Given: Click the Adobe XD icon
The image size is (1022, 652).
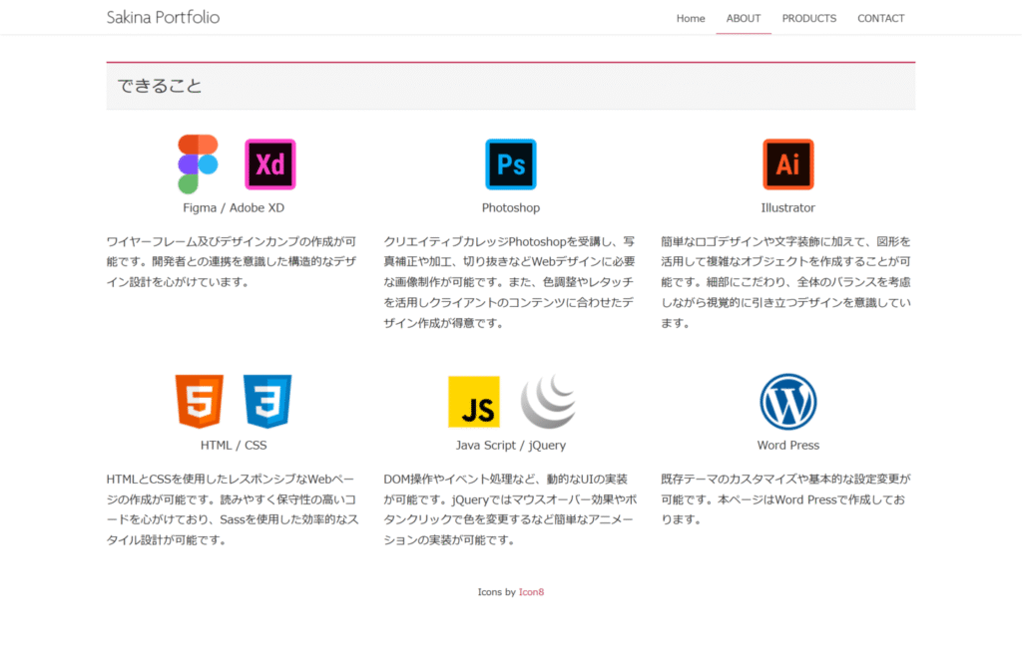Looking at the screenshot, I should pyautogui.click(x=269, y=164).
